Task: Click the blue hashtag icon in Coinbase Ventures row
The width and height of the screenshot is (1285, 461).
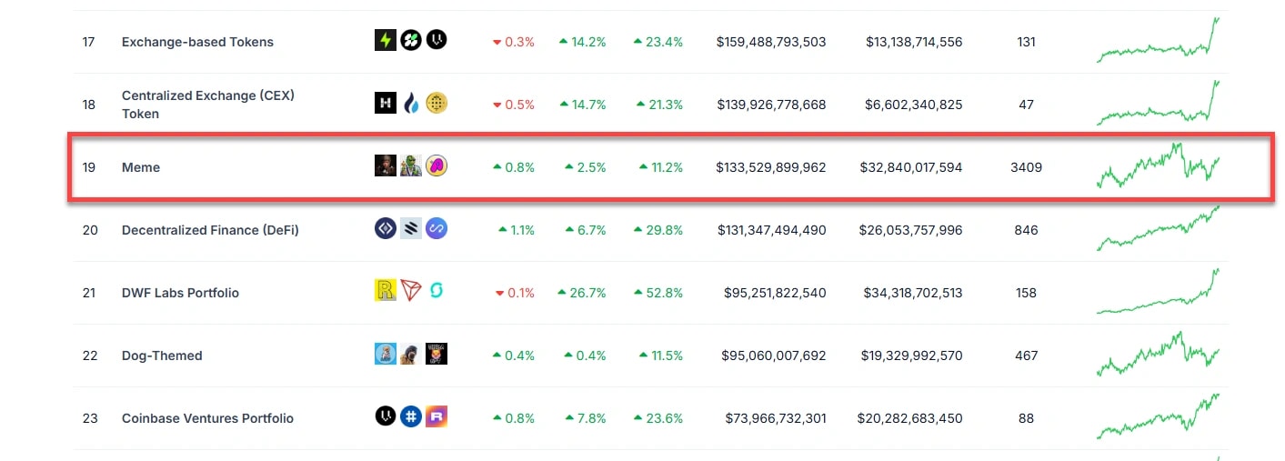Action: (411, 416)
